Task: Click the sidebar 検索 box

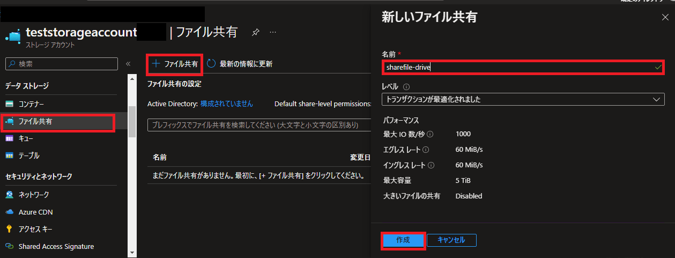Action: tap(61, 63)
